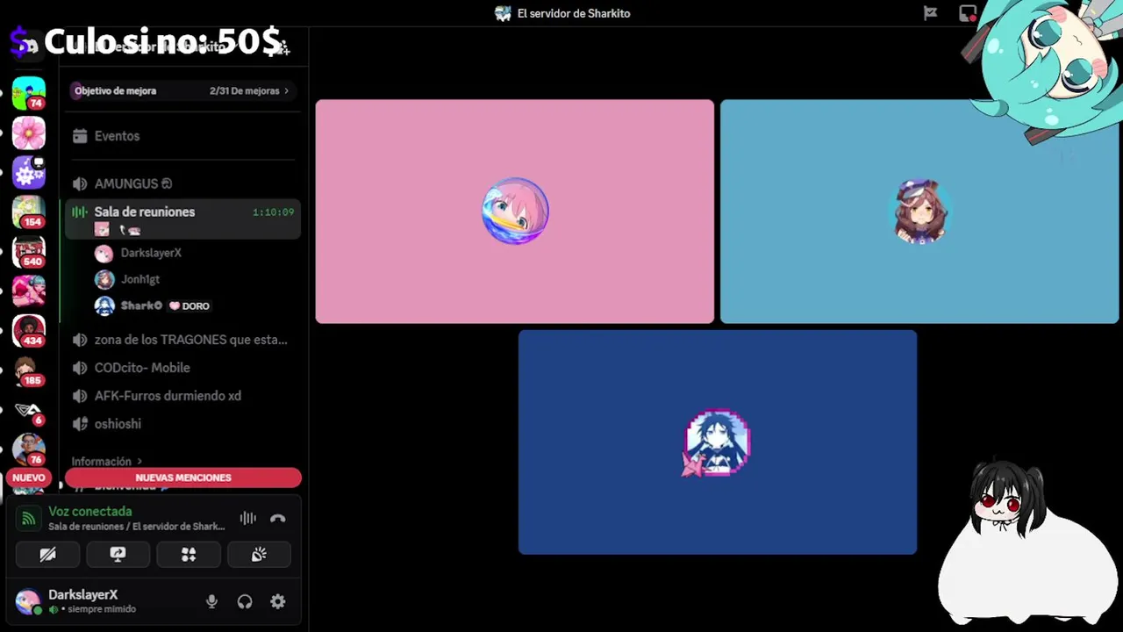1123x632 pixels.
Task: Turn on camera in voice panel
Action: click(47, 555)
